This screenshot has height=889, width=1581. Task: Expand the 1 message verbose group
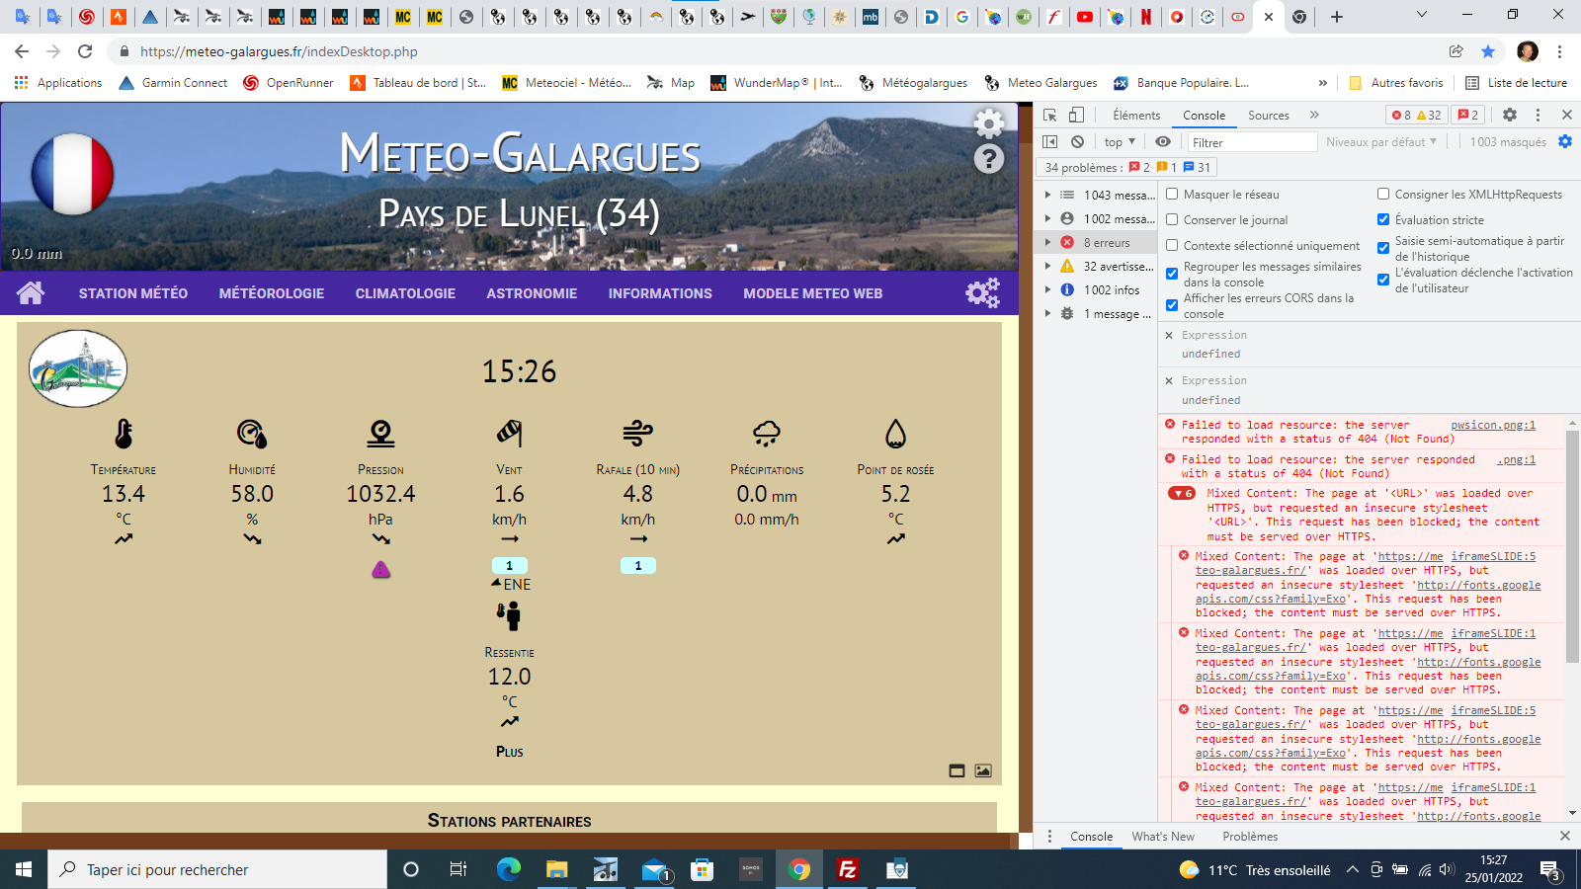tap(1047, 313)
